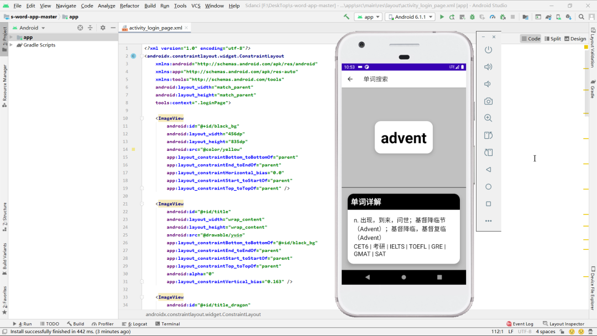597x336 pixels.
Task: Open the Profile app gauge icon
Action: (x=493, y=17)
